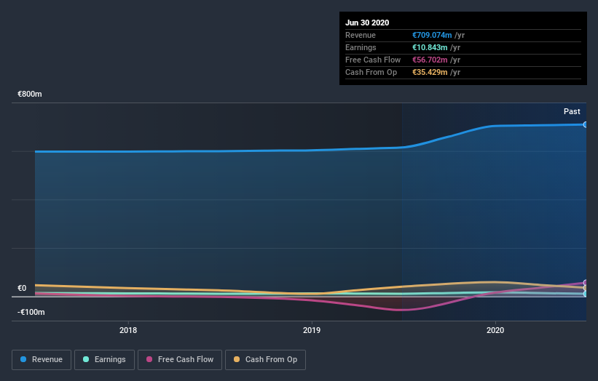The width and height of the screenshot is (598, 381).
Task: Click the Jun 30 2020 tooltip date
Action: [367, 23]
